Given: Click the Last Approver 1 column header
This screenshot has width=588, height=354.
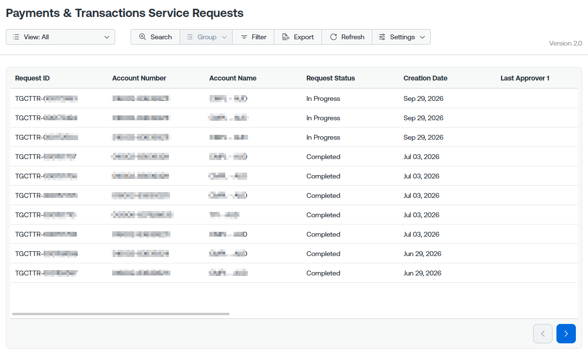Looking at the screenshot, I should 525,78.
